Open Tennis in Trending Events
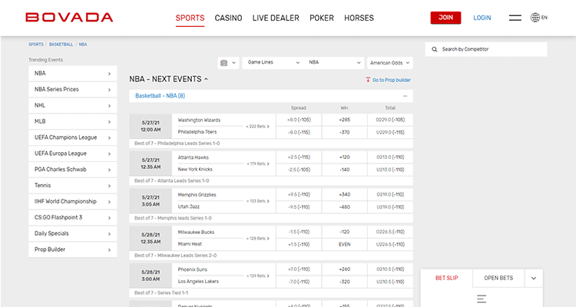 73,186
